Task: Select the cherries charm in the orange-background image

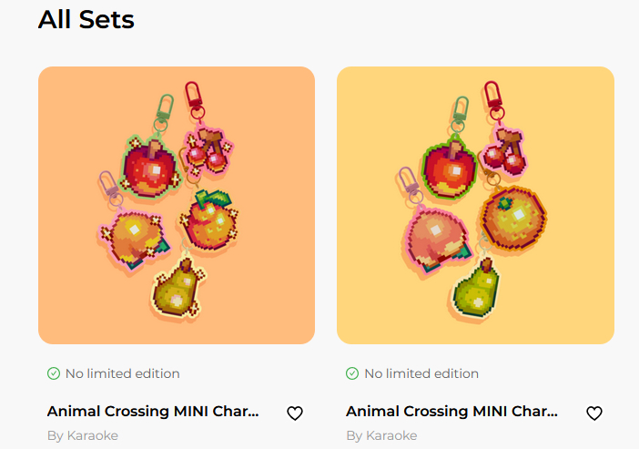Action: pos(211,150)
